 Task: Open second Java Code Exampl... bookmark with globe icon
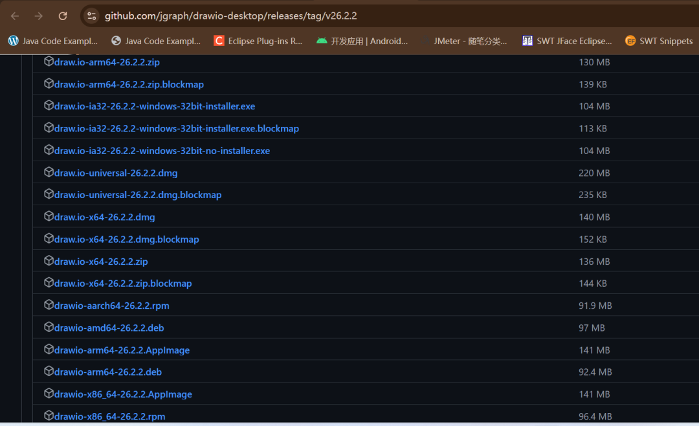click(156, 41)
